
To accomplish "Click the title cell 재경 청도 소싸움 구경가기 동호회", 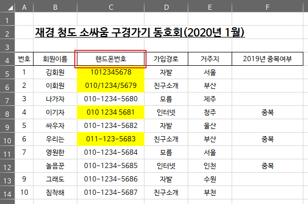I will click(140, 32).
